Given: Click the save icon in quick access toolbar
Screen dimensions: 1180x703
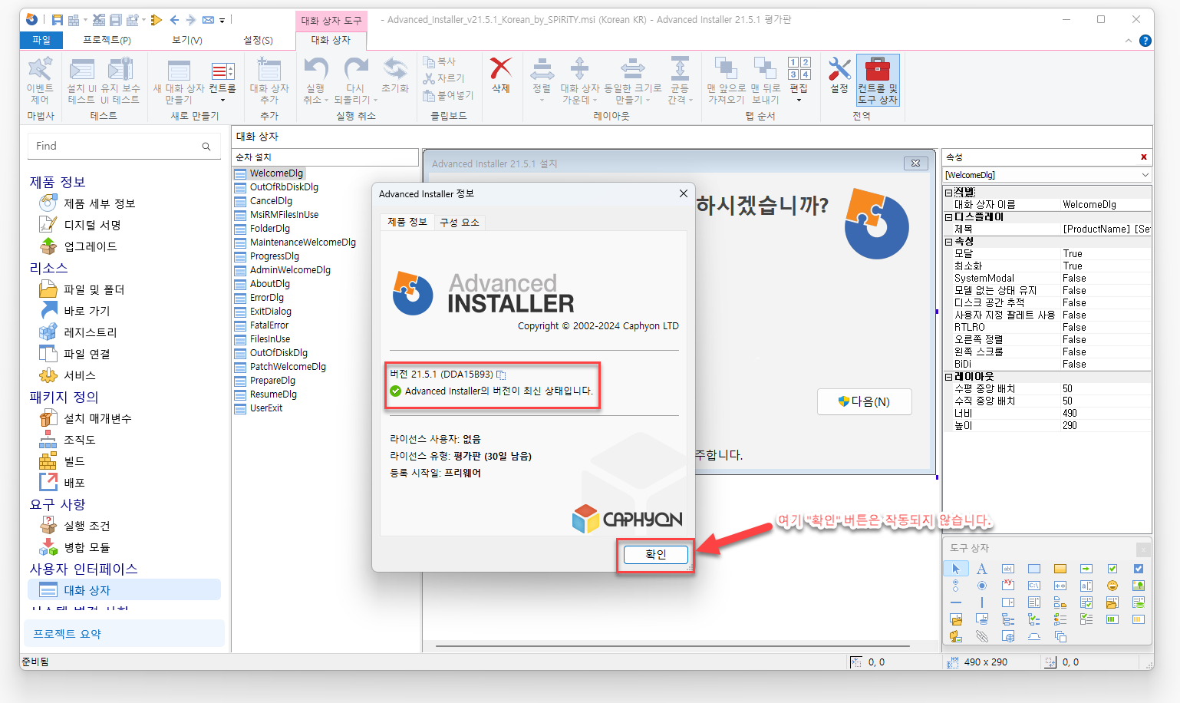Looking at the screenshot, I should [57, 20].
